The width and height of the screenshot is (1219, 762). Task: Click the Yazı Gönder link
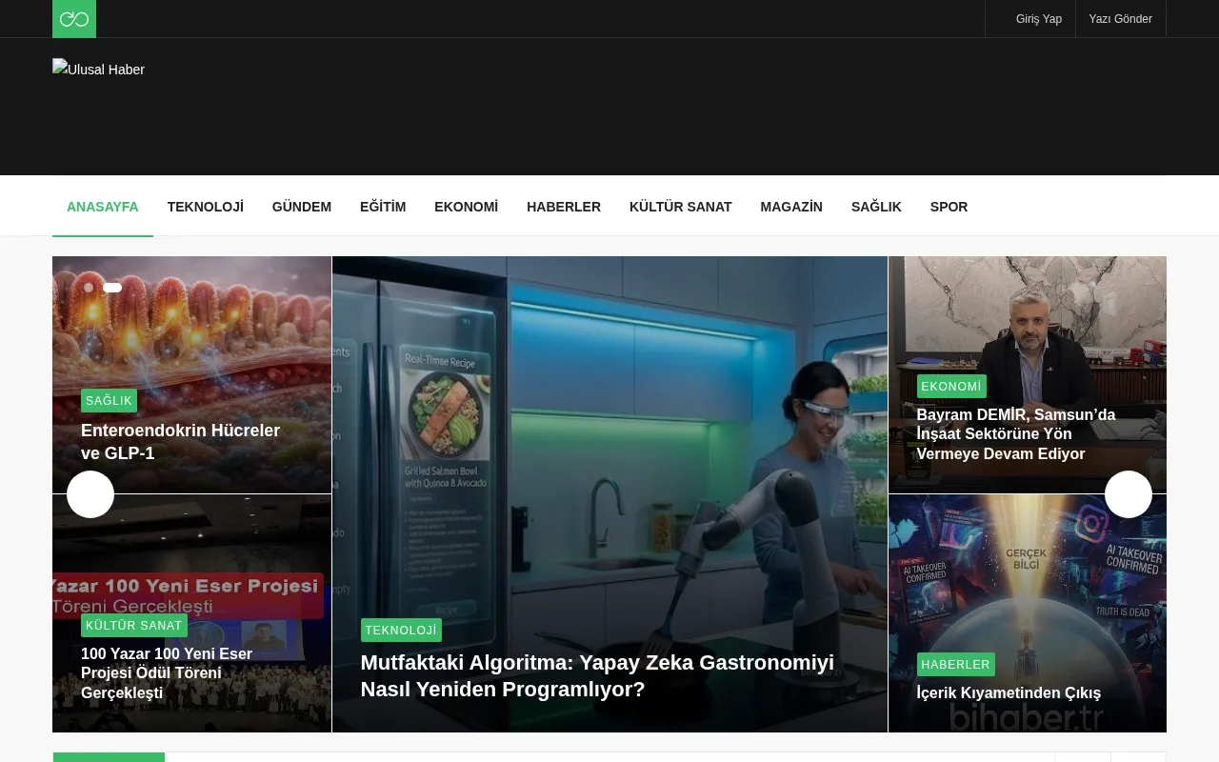click(1121, 18)
